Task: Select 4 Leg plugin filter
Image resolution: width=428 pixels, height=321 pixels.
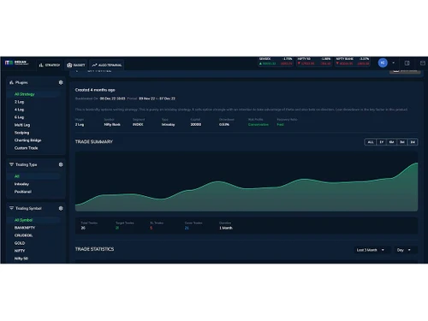Action: tap(20, 110)
